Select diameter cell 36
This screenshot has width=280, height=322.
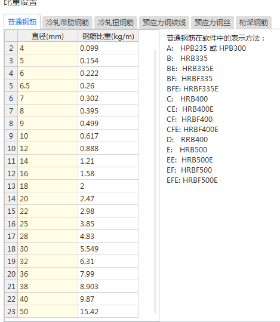pyautogui.click(x=48, y=274)
